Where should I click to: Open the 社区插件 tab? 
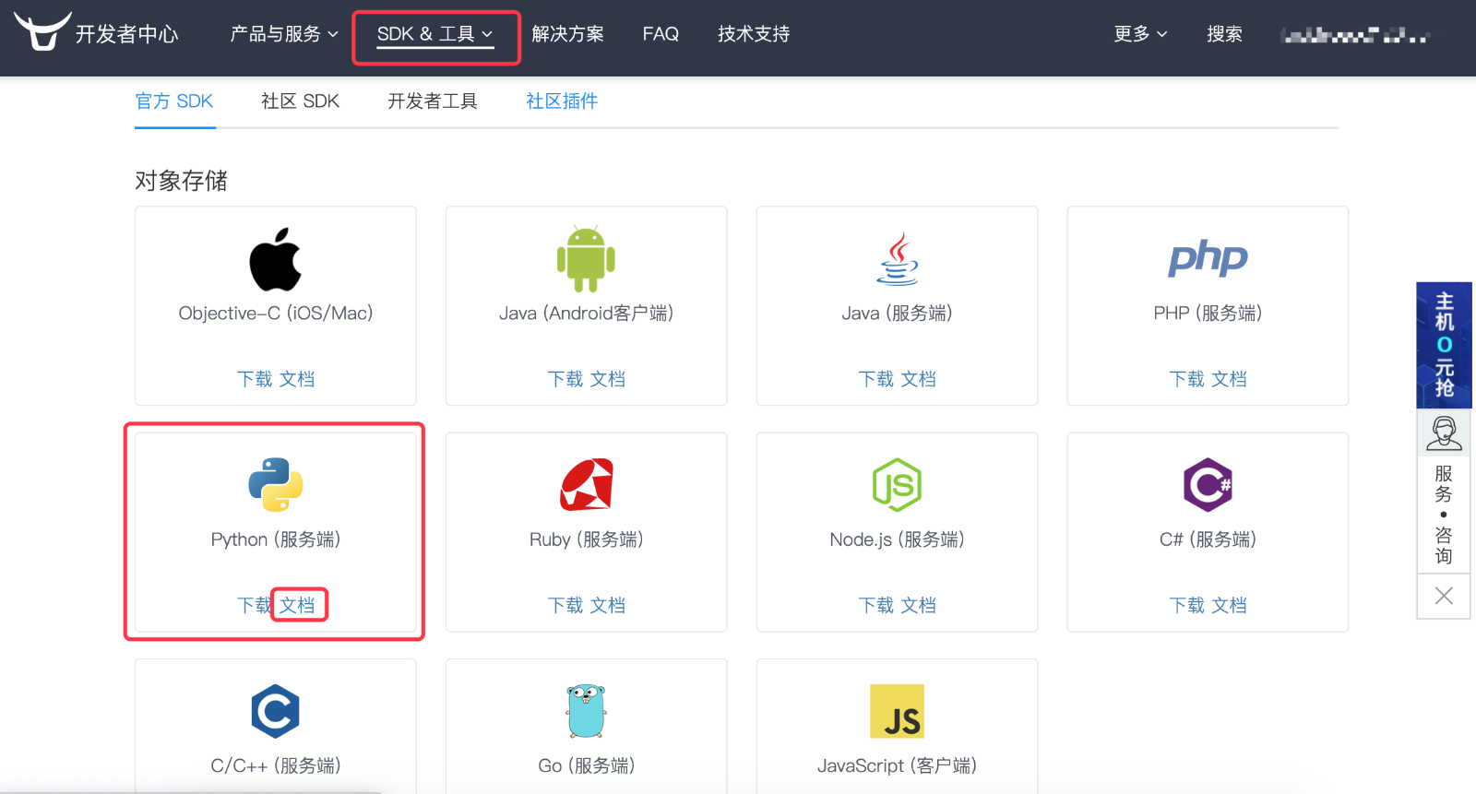click(x=562, y=101)
